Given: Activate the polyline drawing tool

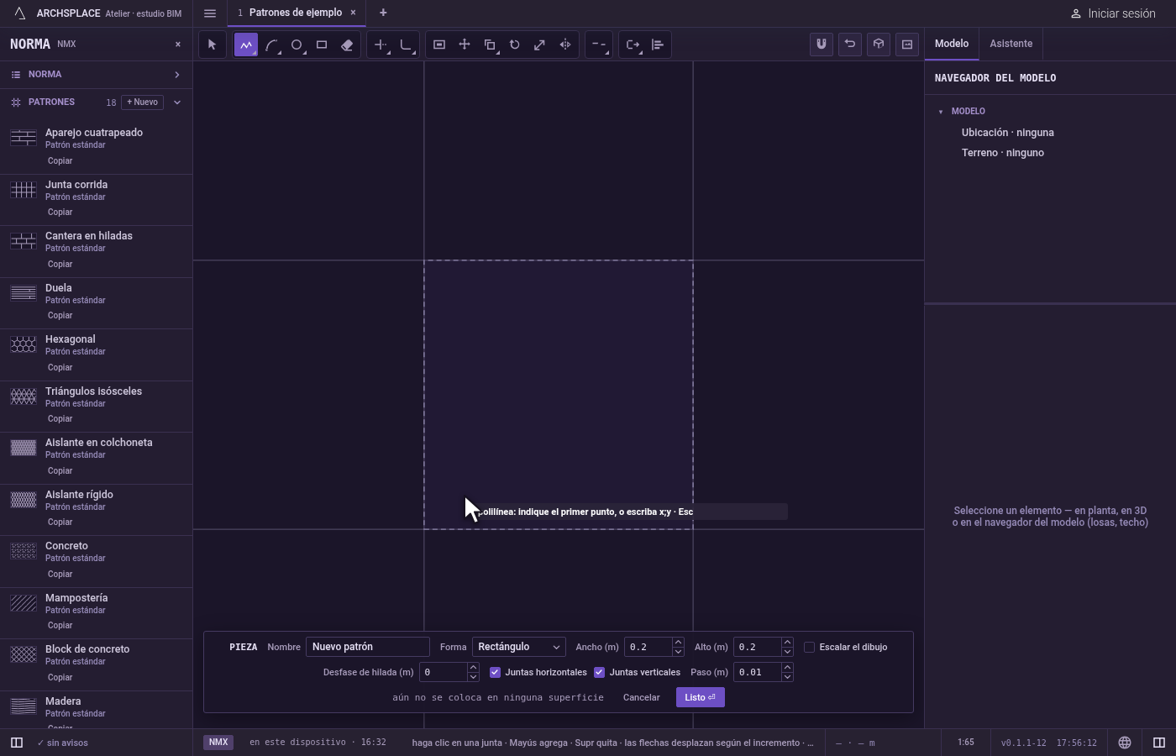Looking at the screenshot, I should point(246,45).
